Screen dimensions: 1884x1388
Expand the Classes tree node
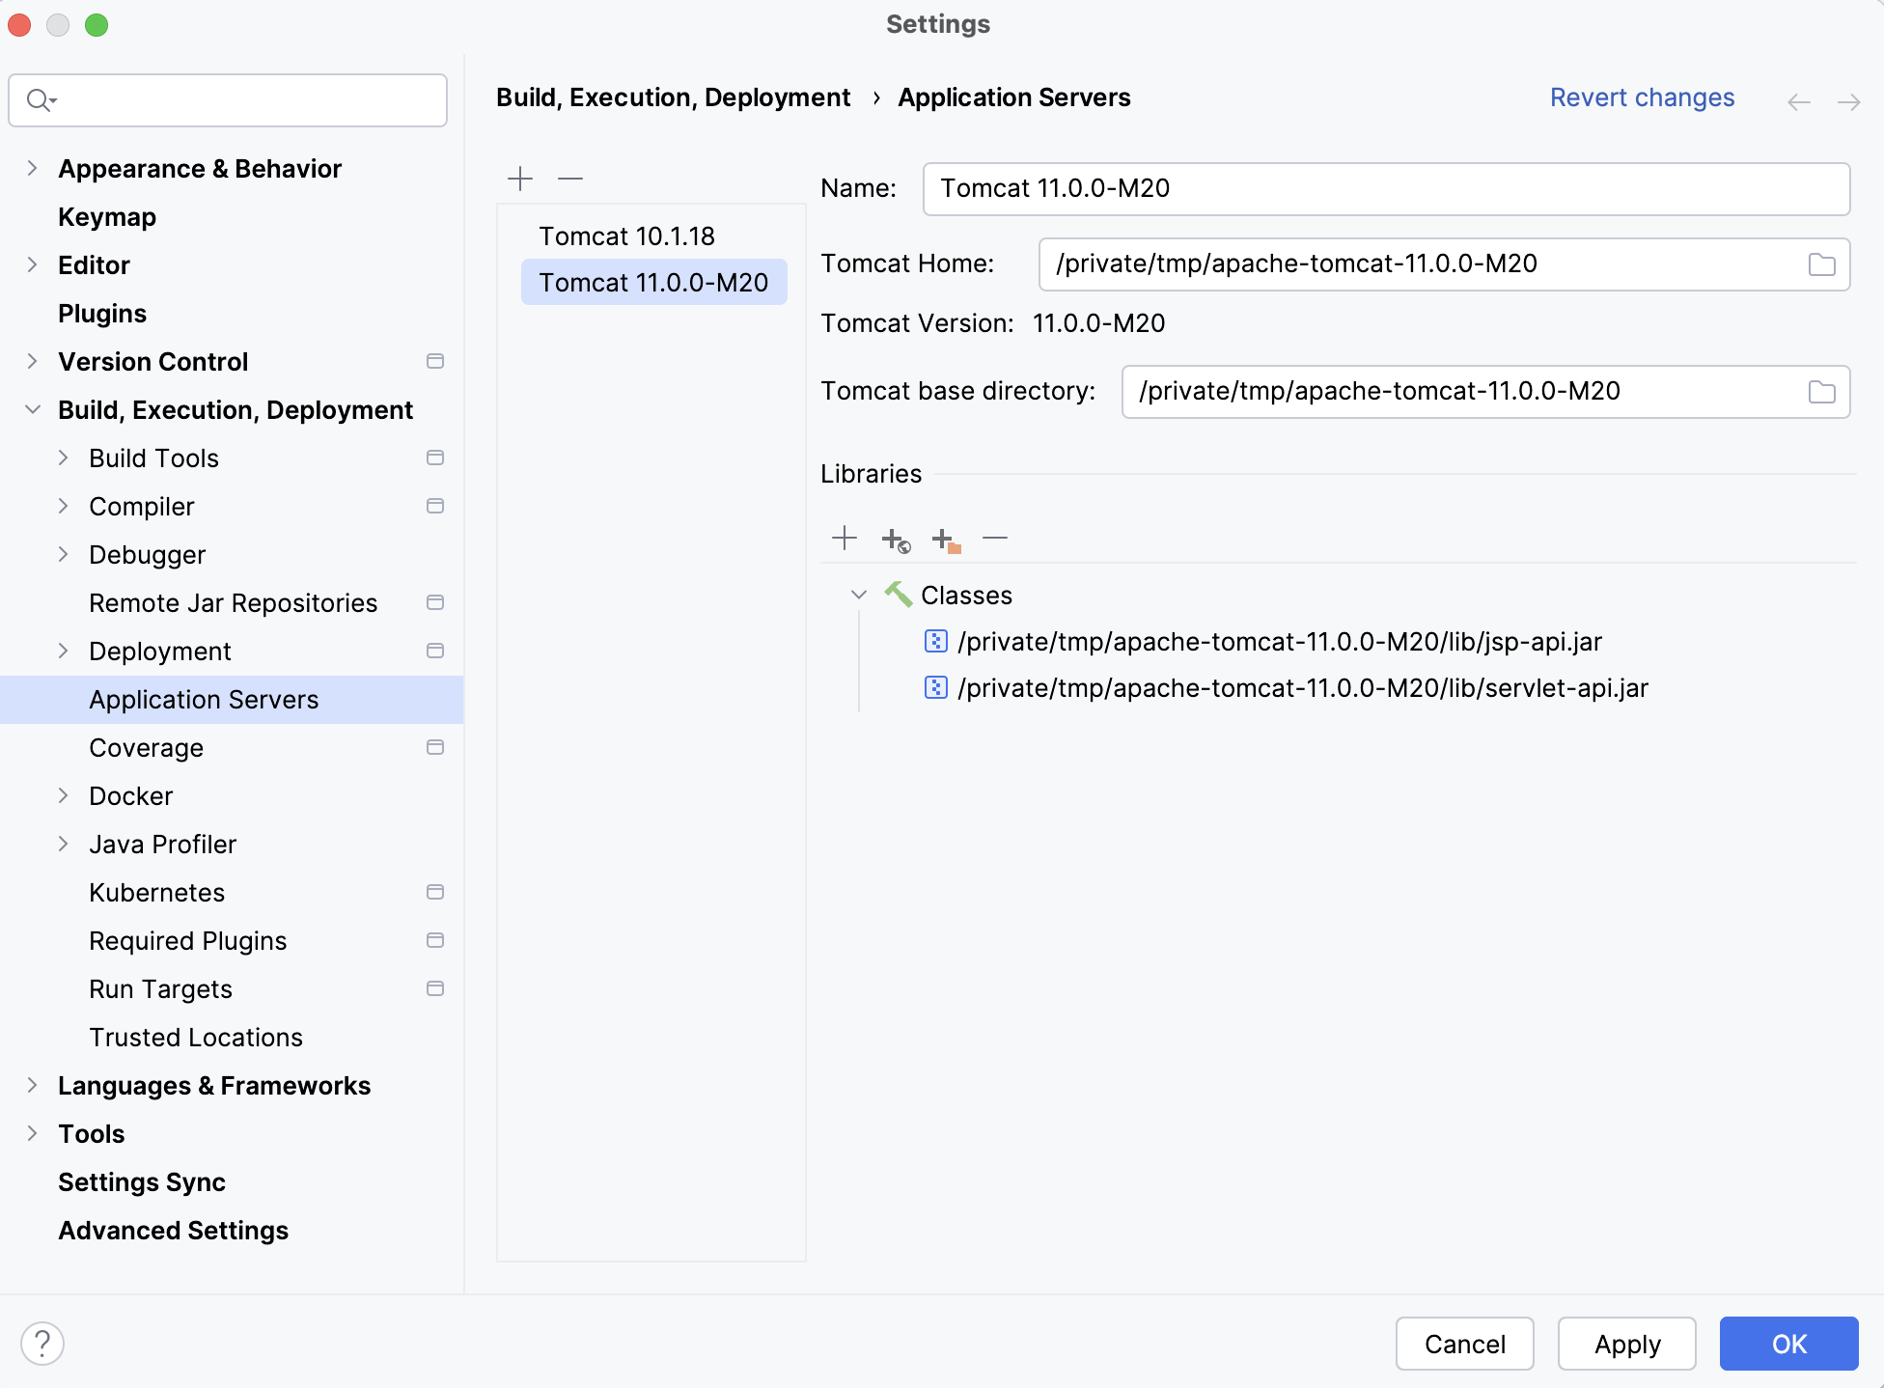pyautogui.click(x=859, y=594)
